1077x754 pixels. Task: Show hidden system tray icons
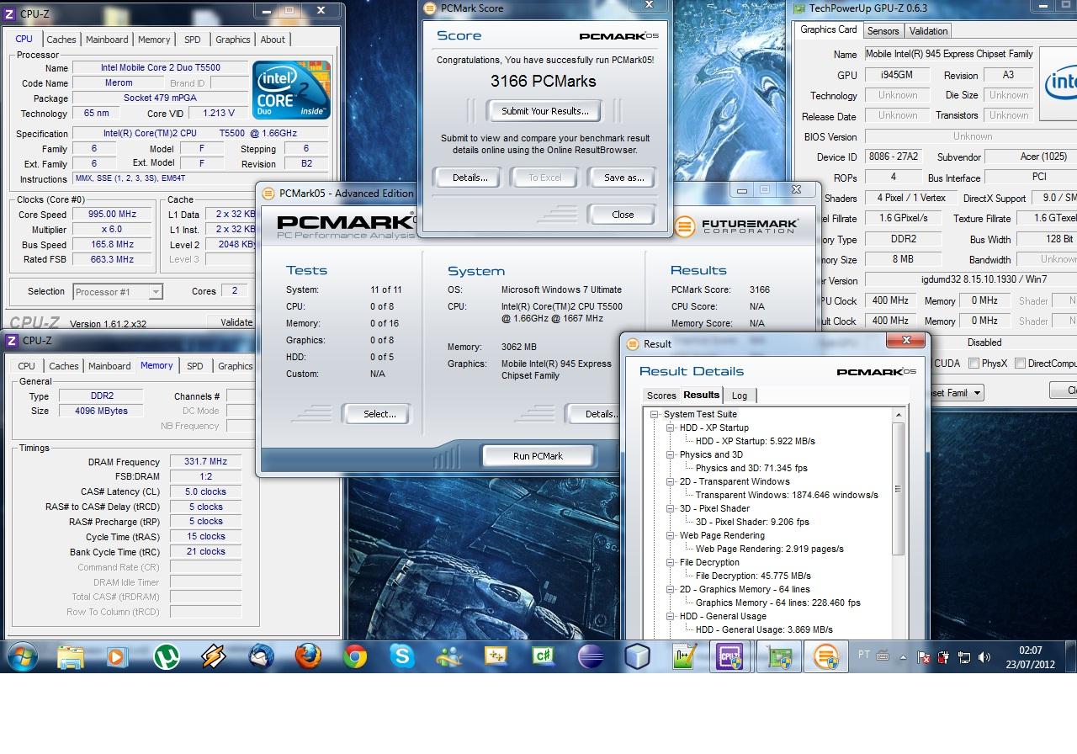click(903, 657)
